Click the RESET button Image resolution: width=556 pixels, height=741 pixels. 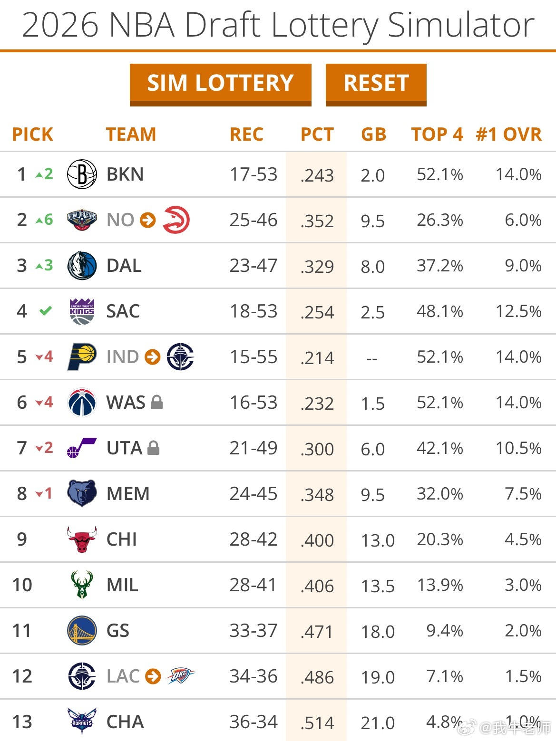click(376, 83)
